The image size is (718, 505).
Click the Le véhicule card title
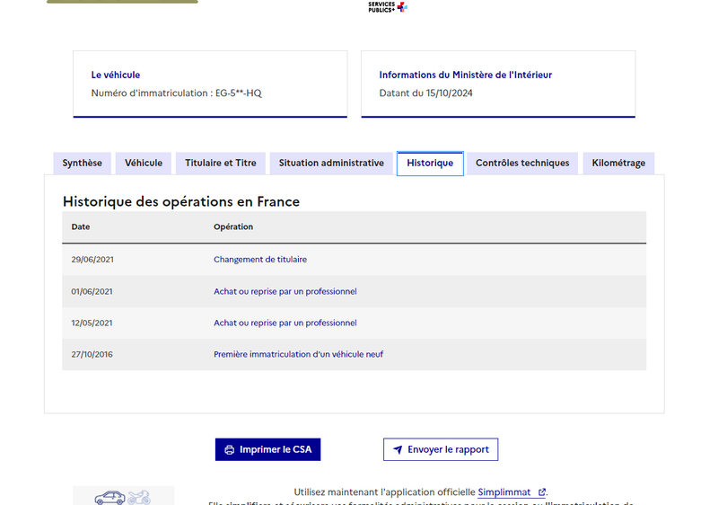pyautogui.click(x=116, y=75)
